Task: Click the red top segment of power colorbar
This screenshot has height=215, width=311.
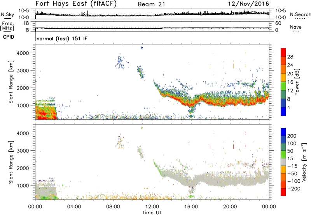Action: [x=283, y=52]
